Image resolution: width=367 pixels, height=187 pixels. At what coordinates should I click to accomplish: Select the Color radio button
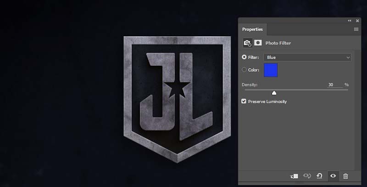[x=244, y=69]
